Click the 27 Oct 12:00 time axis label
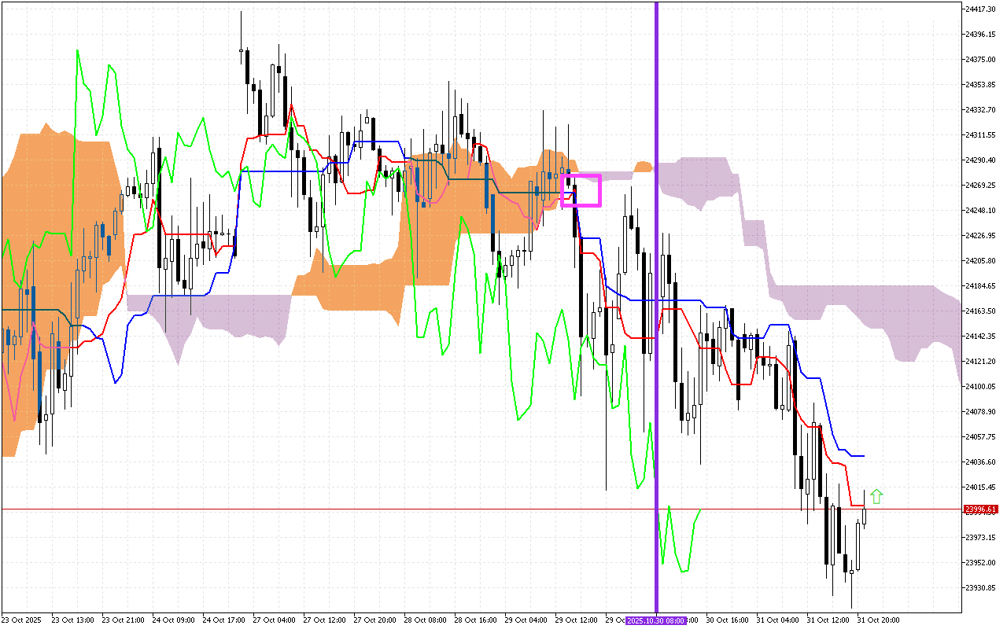Screen dimensions: 1007x629 click(325, 620)
